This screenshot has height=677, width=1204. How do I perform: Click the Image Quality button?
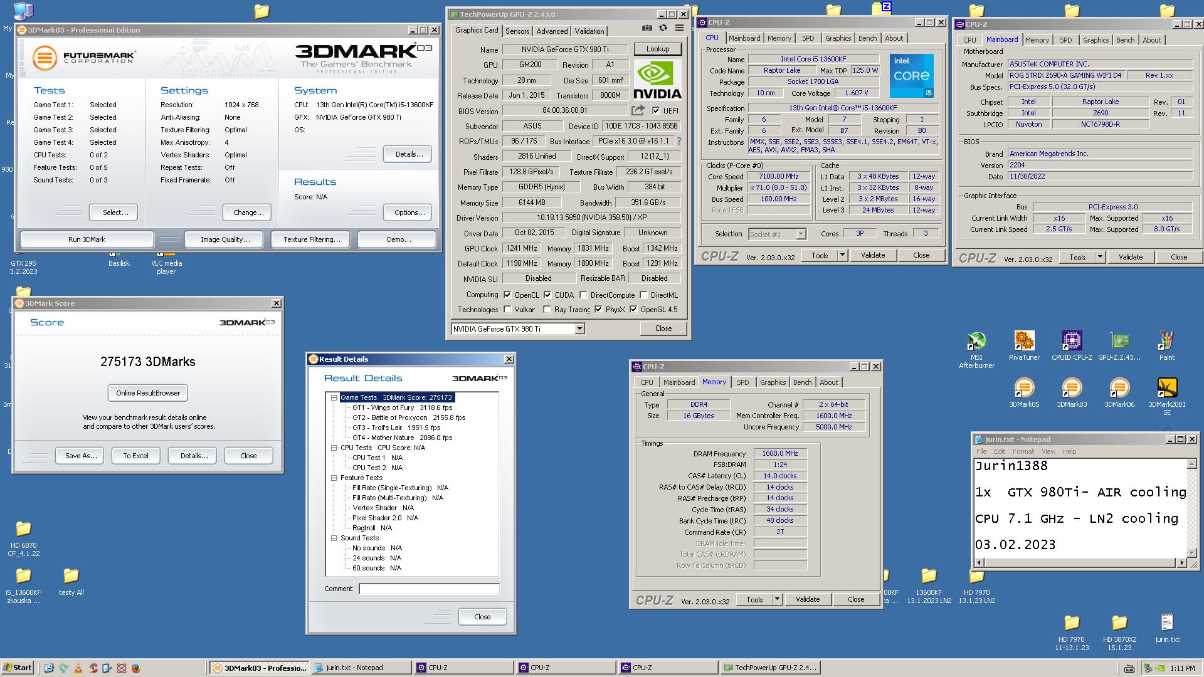225,239
